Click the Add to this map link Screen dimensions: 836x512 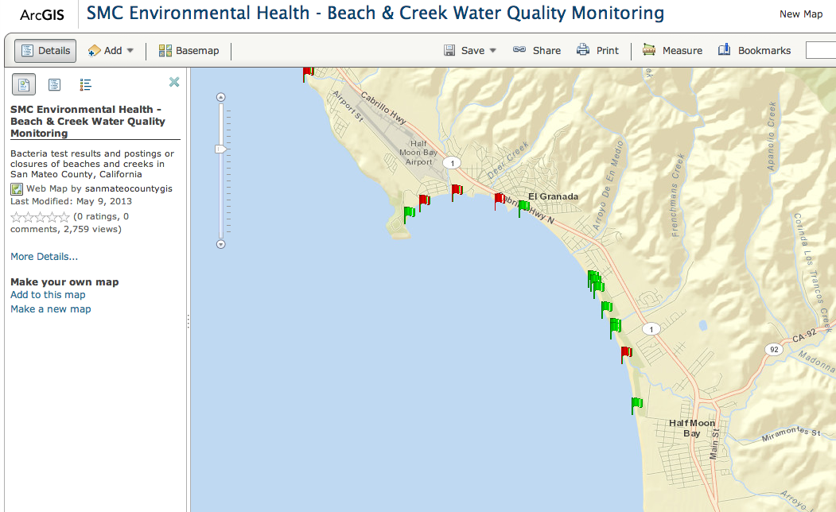[48, 295]
